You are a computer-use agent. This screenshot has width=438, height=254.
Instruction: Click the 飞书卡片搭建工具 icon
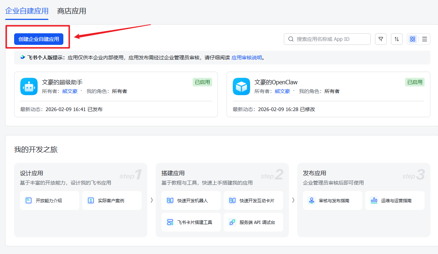coord(169,222)
